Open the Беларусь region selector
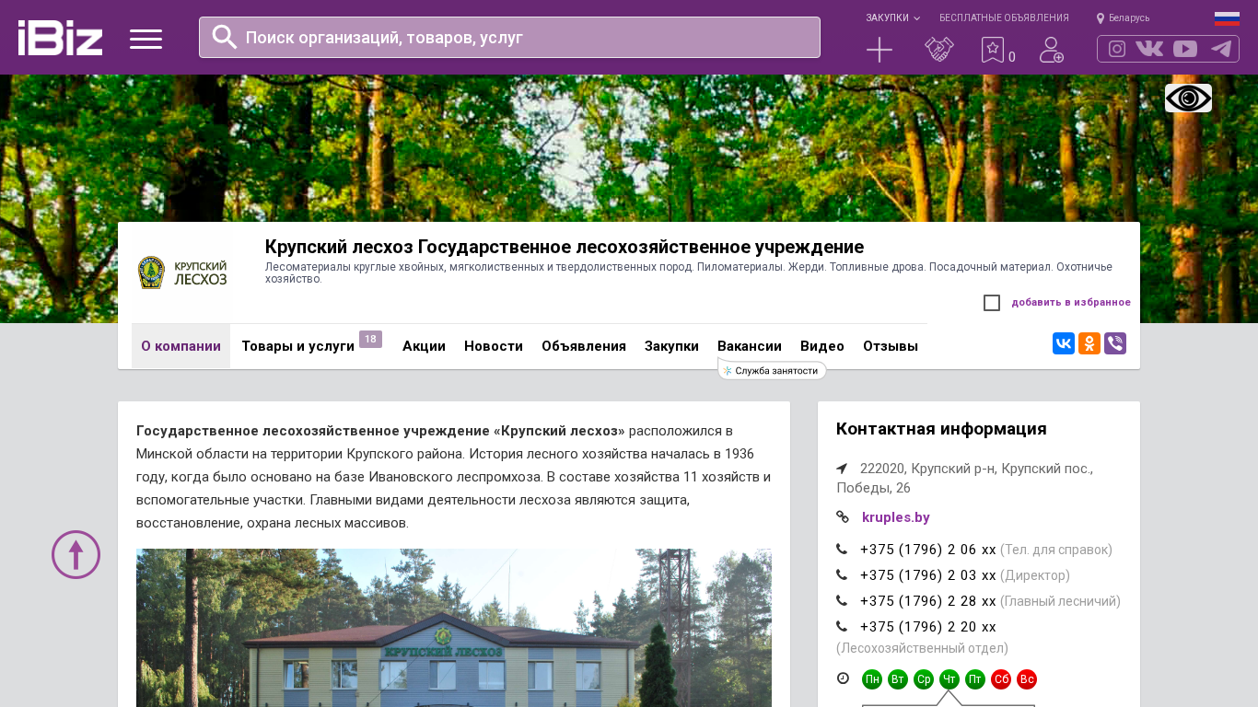The width and height of the screenshot is (1258, 707). [1123, 17]
